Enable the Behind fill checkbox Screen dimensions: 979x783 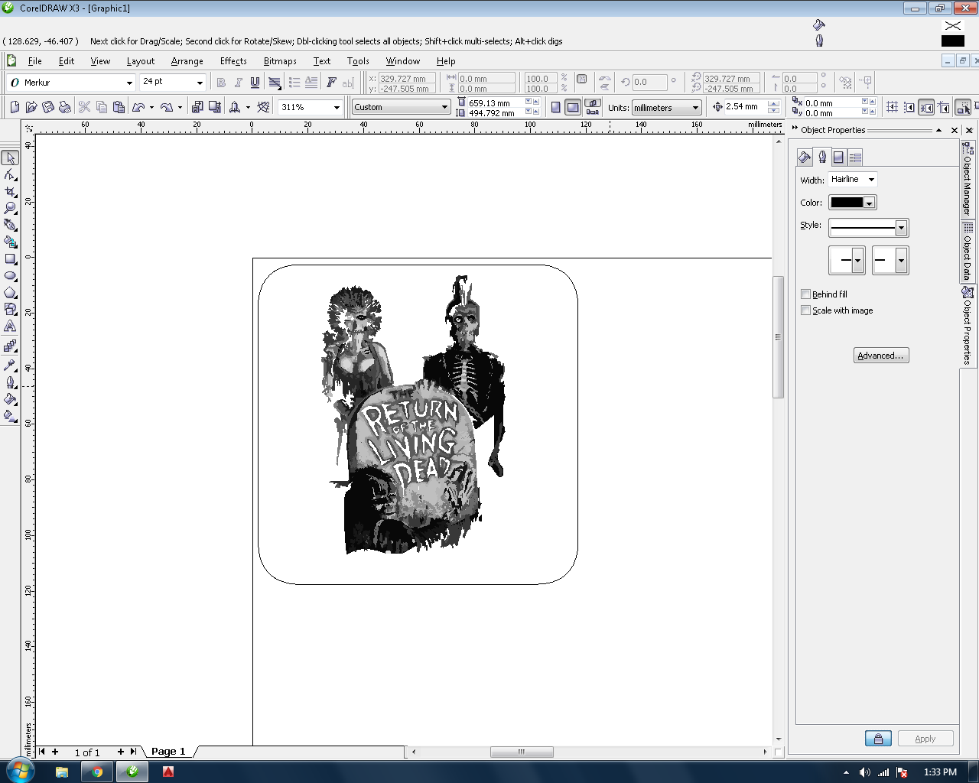point(805,294)
